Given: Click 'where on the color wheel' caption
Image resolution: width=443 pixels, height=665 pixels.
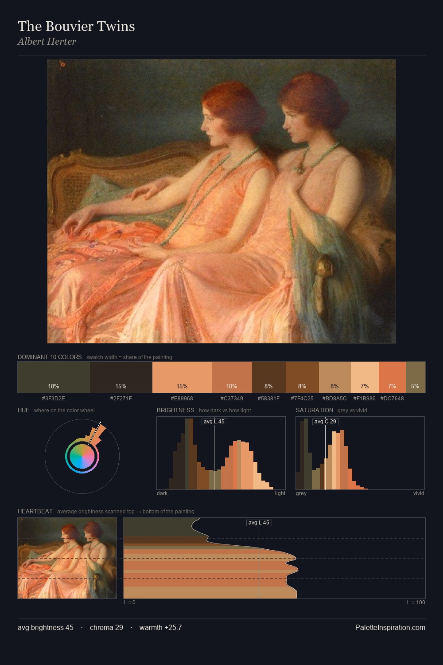Looking at the screenshot, I should point(64,411).
